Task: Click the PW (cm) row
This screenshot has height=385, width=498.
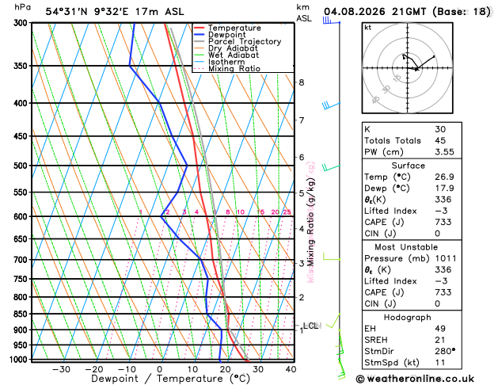Action: pos(412,152)
